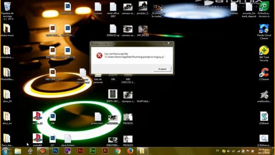
Task: Select the olympus-s image thumbnail
Action: tap(128, 95)
